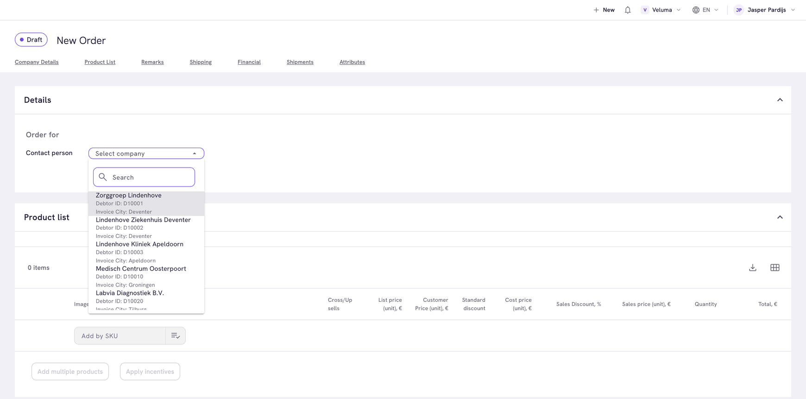The height and width of the screenshot is (399, 806).
Task: Go to Company Details tab
Action: click(x=37, y=62)
